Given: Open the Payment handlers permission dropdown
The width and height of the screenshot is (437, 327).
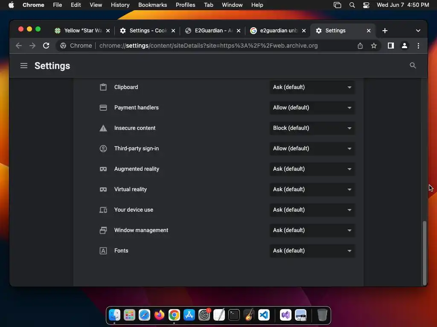Looking at the screenshot, I should [312, 108].
